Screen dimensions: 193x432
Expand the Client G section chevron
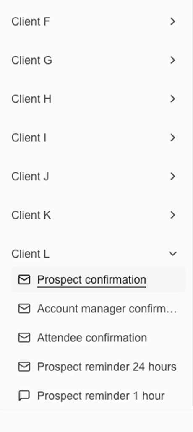[172, 60]
